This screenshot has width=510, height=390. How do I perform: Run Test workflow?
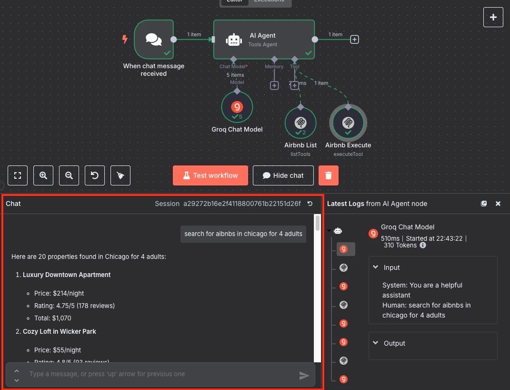210,175
